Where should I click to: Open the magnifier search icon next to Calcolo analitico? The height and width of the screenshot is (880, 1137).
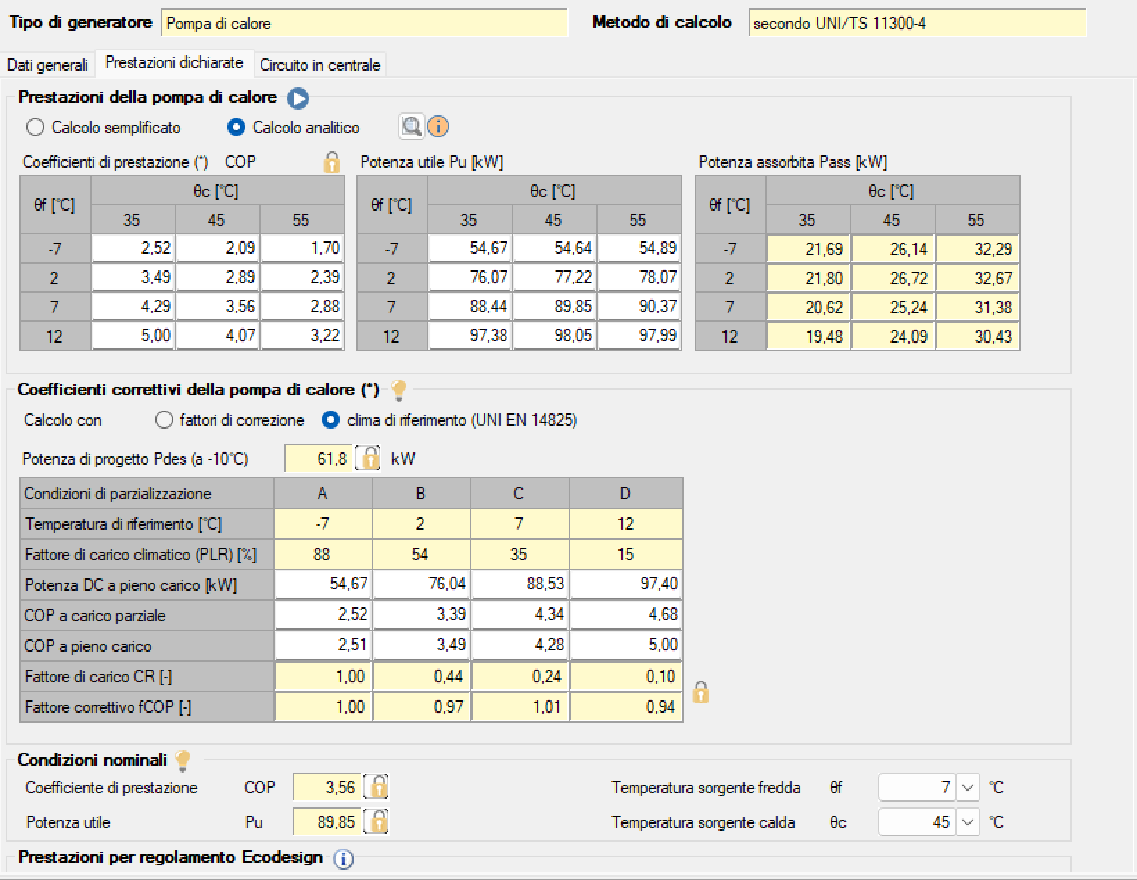(412, 127)
